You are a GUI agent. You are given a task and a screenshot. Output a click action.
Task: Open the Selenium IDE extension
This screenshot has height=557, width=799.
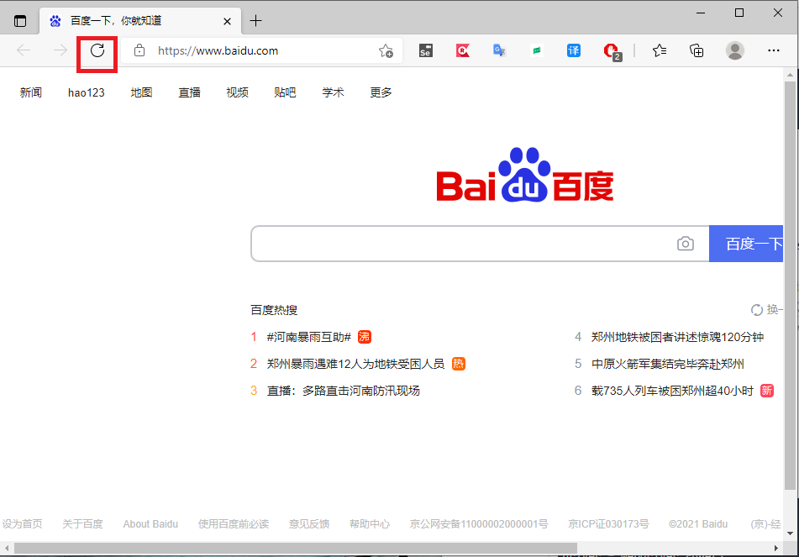pos(425,50)
